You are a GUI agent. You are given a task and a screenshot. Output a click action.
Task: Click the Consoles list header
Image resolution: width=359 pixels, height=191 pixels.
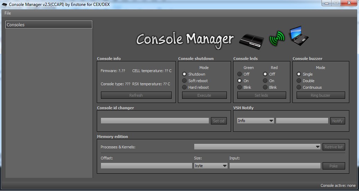[49, 25]
